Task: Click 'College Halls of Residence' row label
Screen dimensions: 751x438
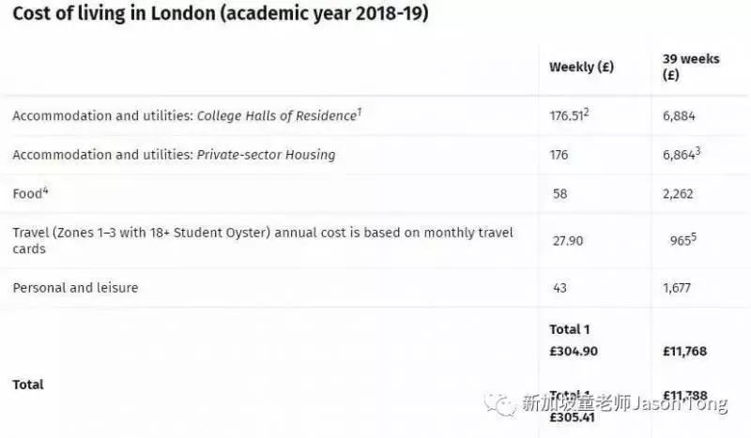Action: [187, 115]
